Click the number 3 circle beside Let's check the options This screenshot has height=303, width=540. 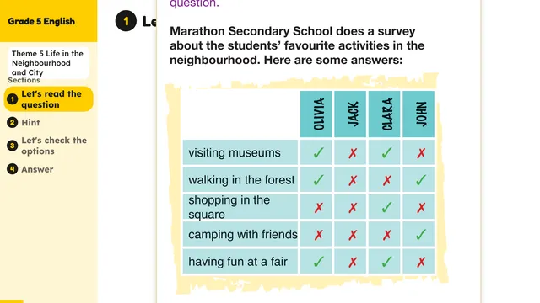[13, 146]
